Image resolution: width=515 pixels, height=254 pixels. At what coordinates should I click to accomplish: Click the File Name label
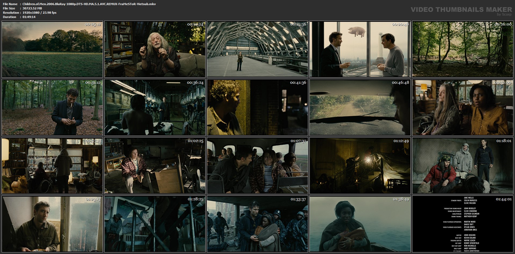click(10, 4)
